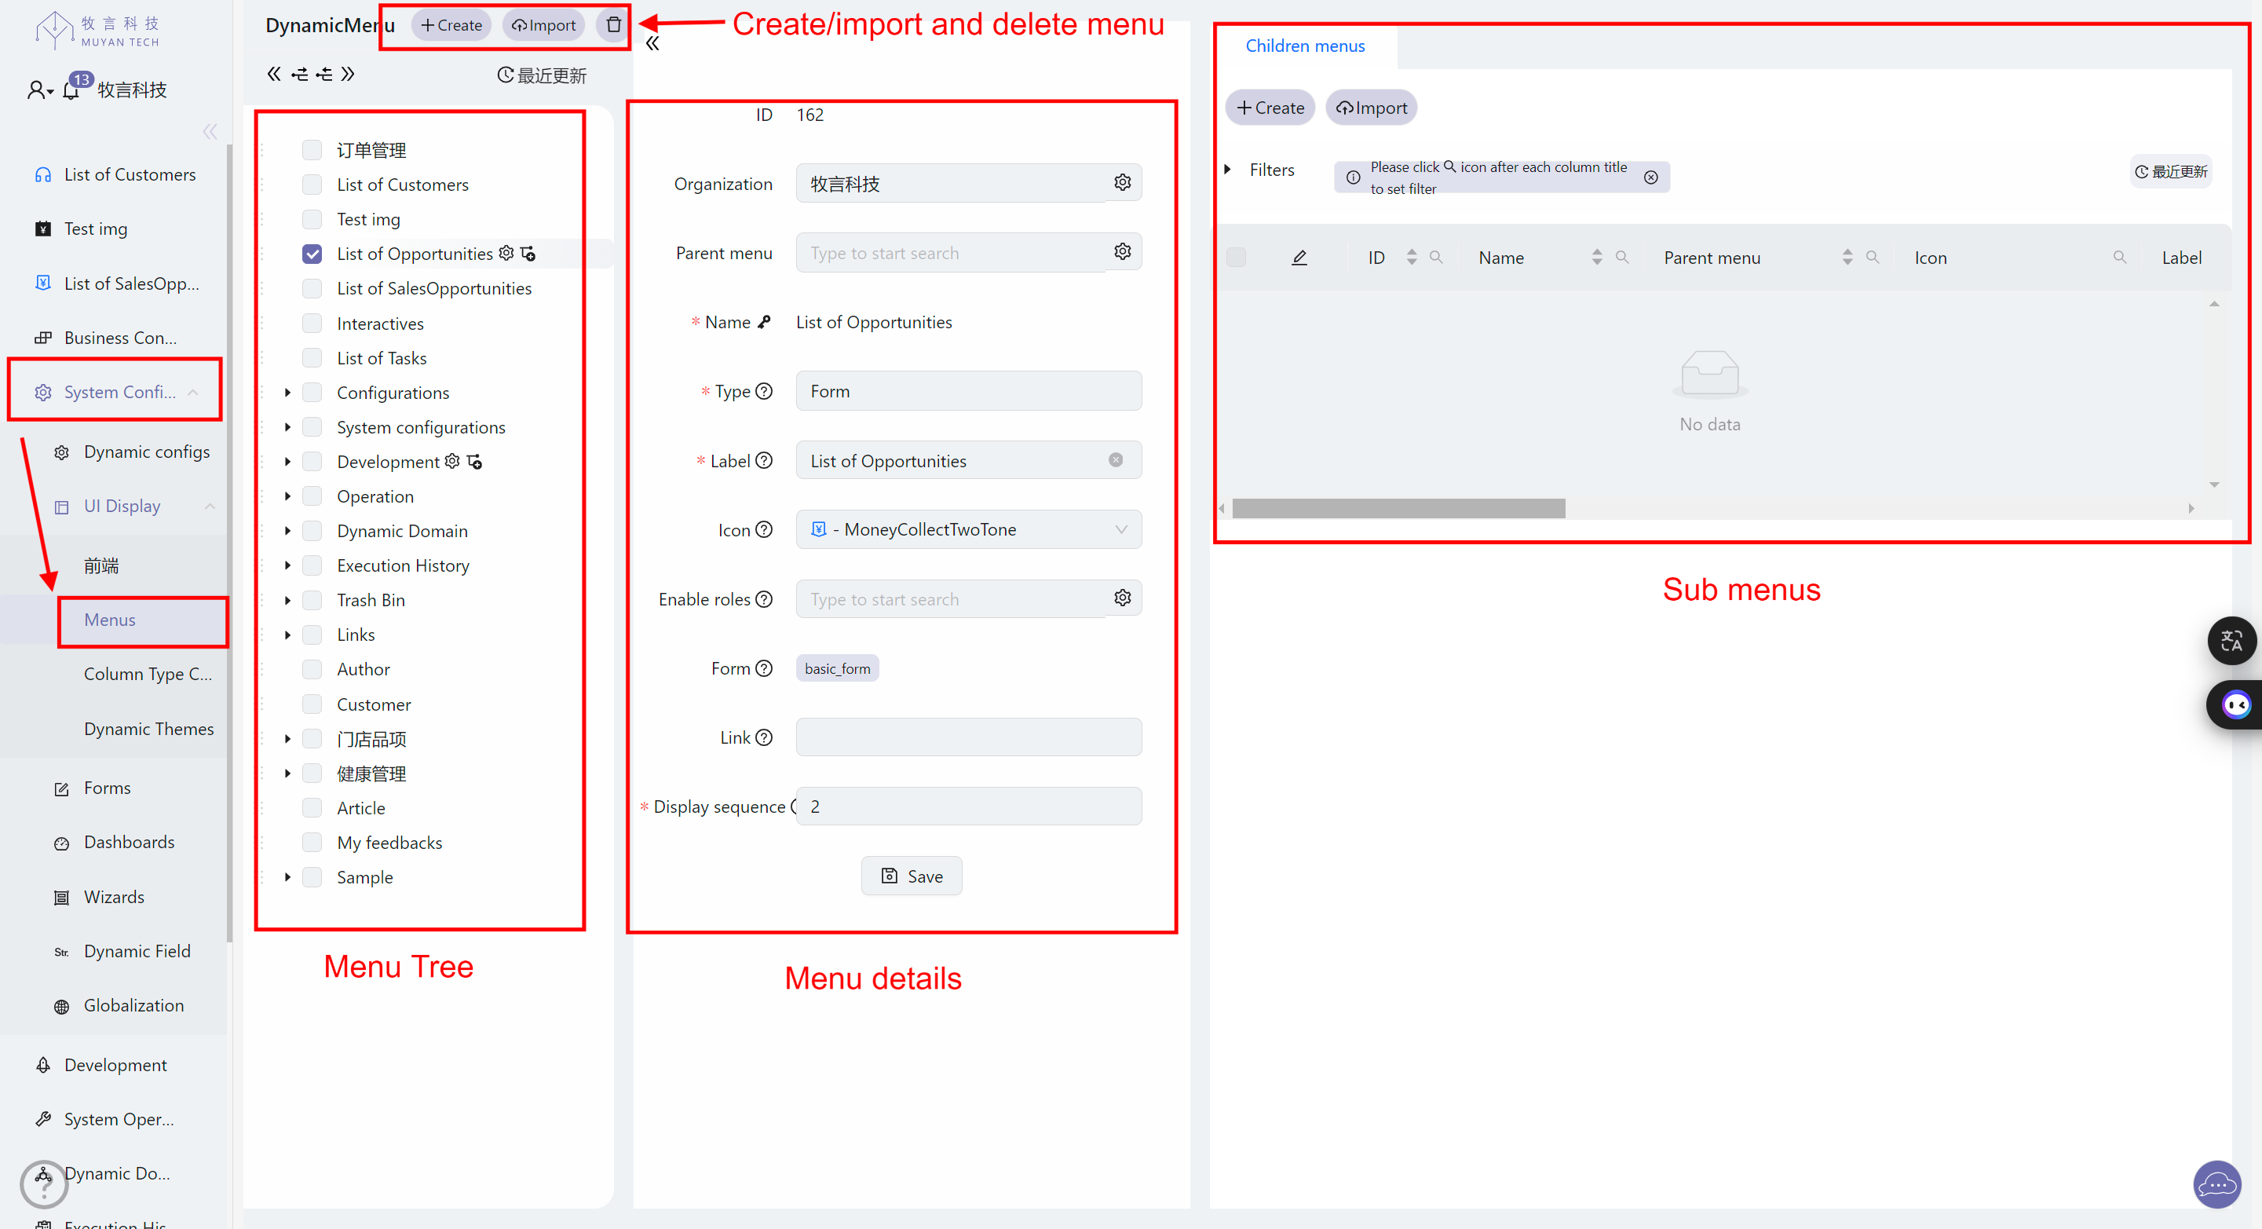The height and width of the screenshot is (1229, 2262).
Task: Open the Icon MoneyCollectTwoTone dropdown
Action: click(x=967, y=530)
